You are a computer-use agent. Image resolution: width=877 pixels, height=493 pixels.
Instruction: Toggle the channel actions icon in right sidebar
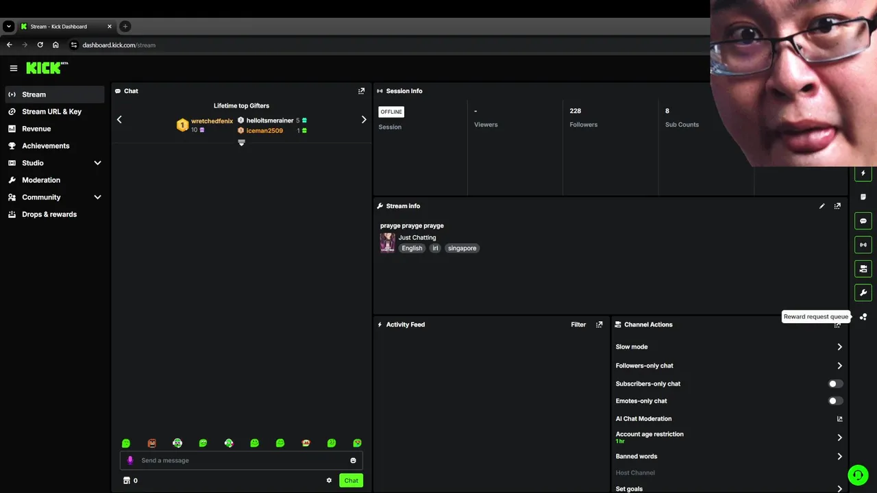[863, 268]
